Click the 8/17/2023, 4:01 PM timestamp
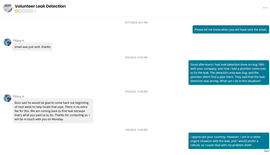 tap(136, 22)
